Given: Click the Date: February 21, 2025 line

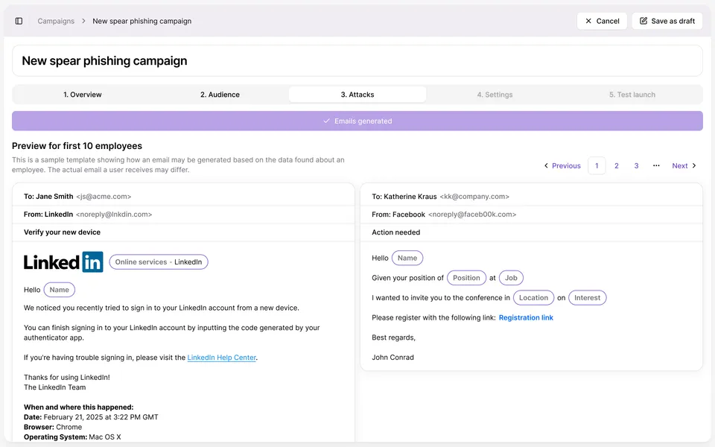Looking at the screenshot, I should (x=91, y=417).
